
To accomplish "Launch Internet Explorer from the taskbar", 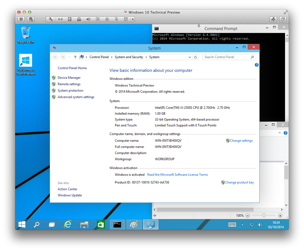I will [x=68, y=224].
